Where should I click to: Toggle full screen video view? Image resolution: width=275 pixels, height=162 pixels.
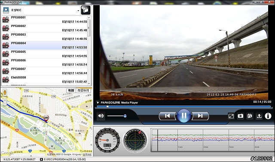tap(231, 116)
